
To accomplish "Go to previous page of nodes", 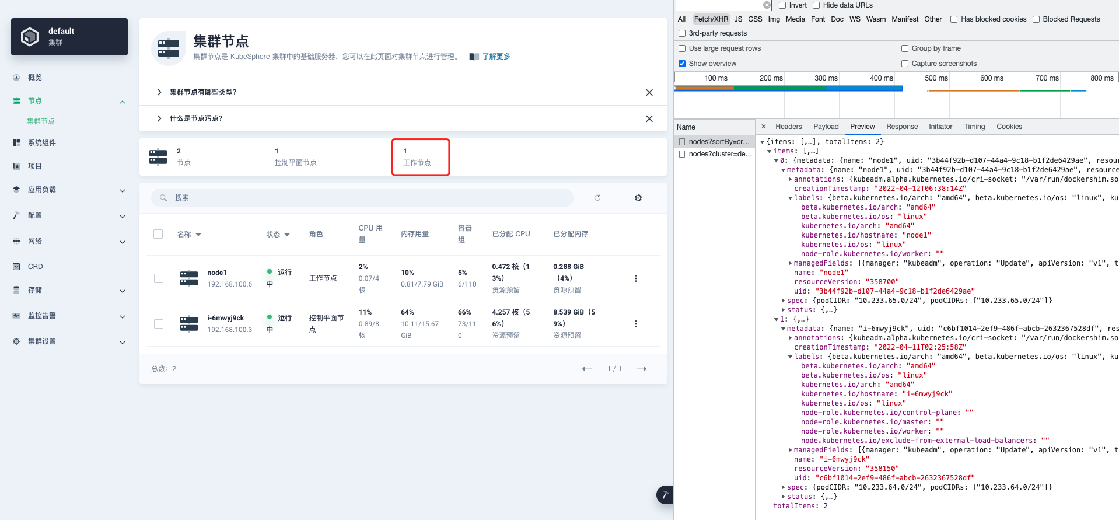I will coord(587,369).
